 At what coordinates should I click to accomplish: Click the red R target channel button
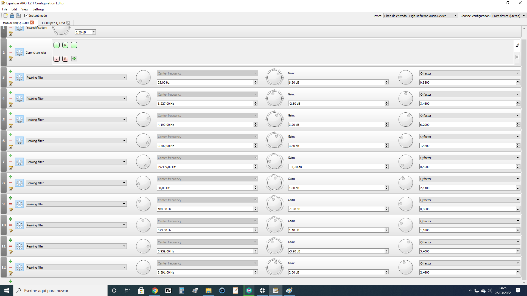coord(65,59)
